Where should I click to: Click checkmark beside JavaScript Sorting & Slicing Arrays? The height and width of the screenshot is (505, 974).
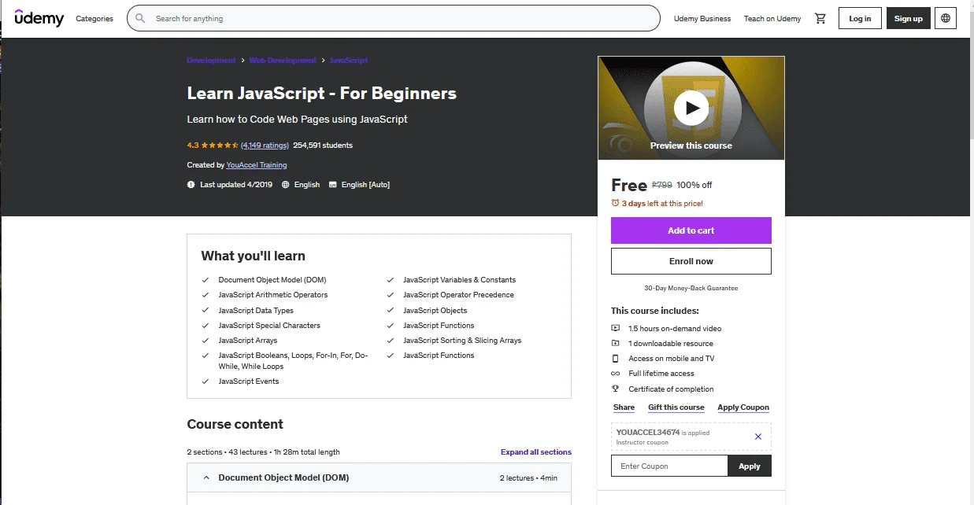click(390, 341)
